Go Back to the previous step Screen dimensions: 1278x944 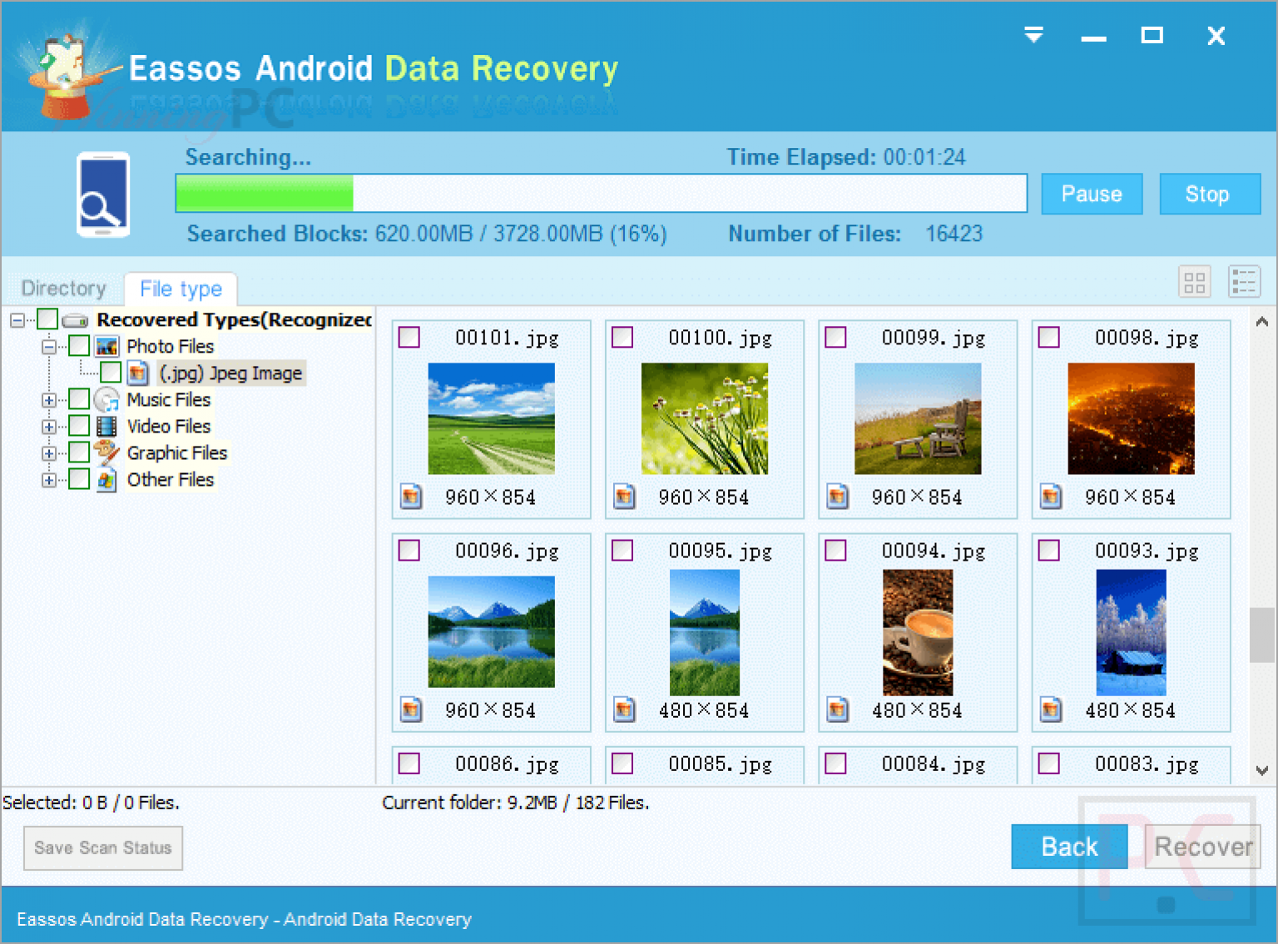click(1069, 847)
